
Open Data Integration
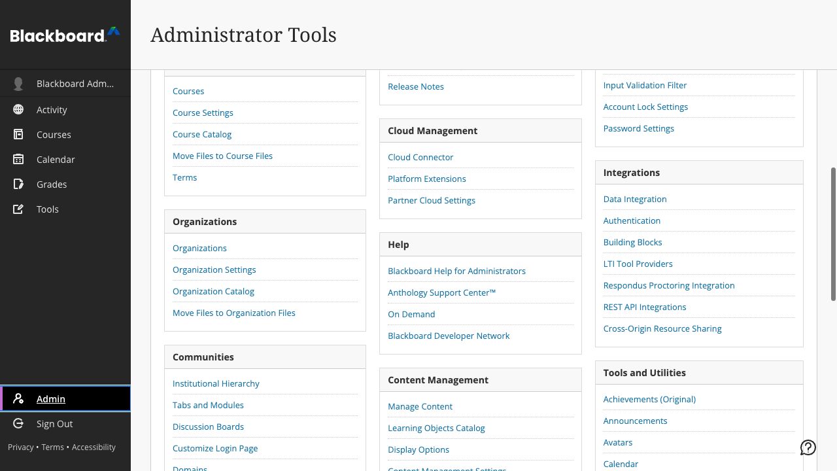coord(635,199)
